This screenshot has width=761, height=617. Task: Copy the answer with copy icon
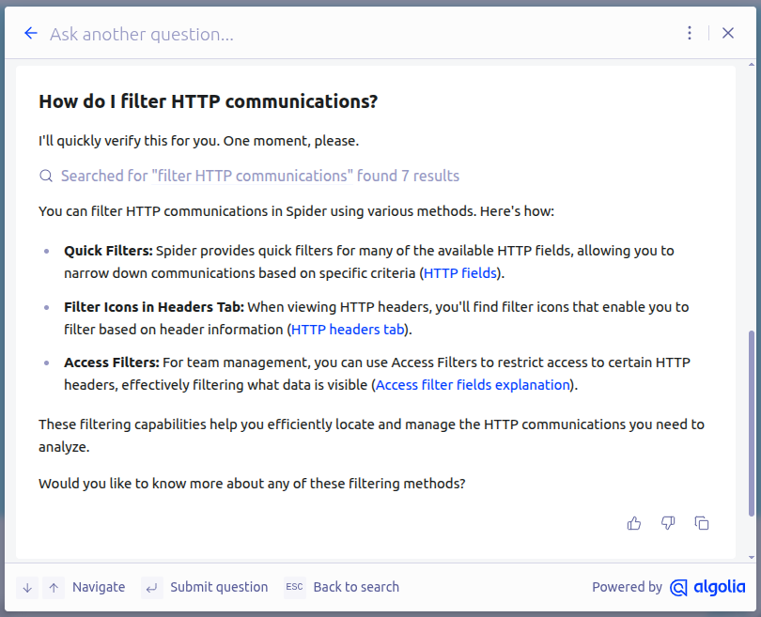(x=702, y=523)
